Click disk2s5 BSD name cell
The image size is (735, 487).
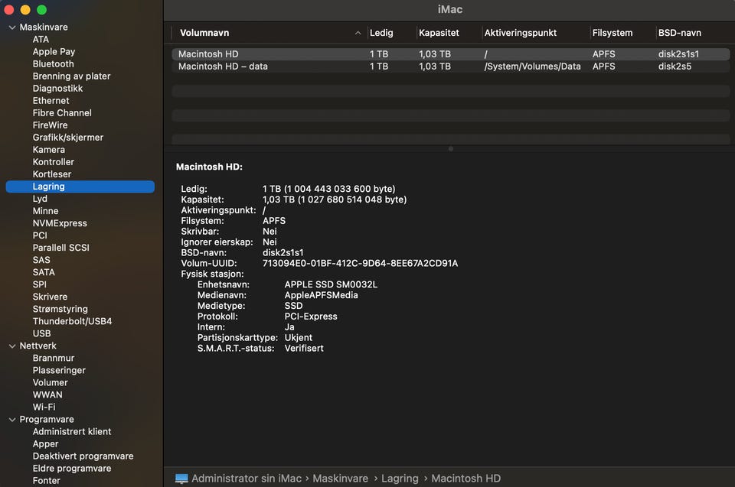tap(675, 66)
